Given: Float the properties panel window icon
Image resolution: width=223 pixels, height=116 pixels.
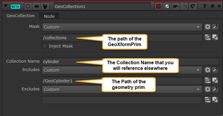Looking at the screenshot, I should click(212, 6).
